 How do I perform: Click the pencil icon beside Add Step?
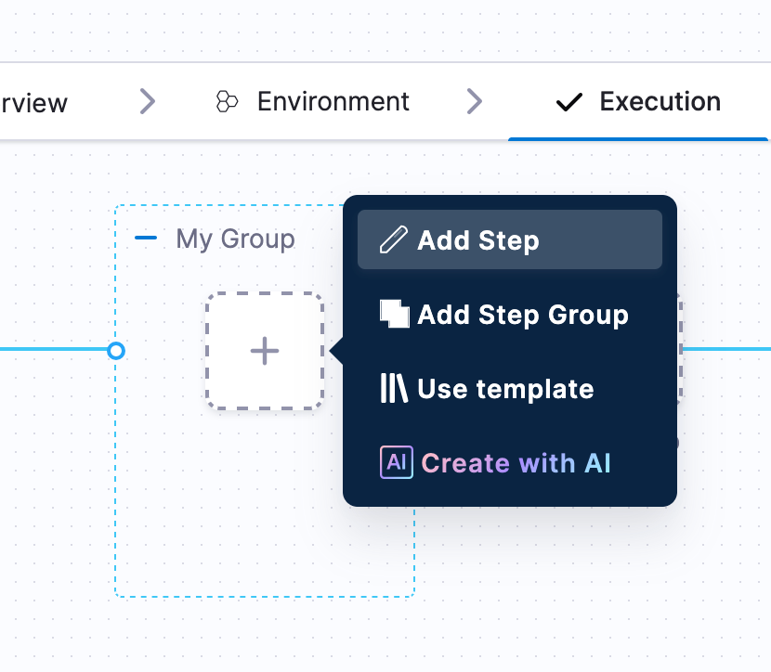(394, 240)
